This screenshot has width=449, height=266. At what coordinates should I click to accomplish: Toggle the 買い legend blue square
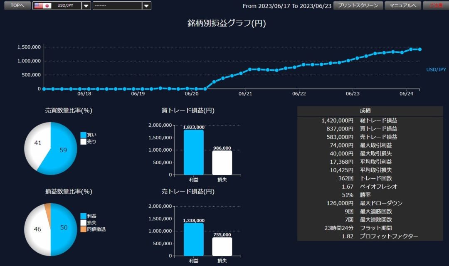click(83, 135)
